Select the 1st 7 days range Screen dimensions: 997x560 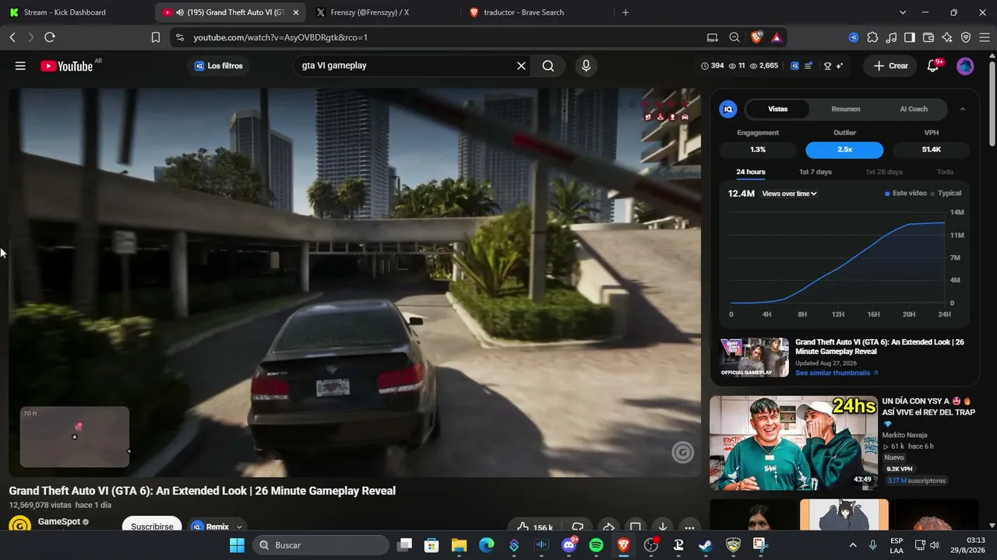(816, 172)
